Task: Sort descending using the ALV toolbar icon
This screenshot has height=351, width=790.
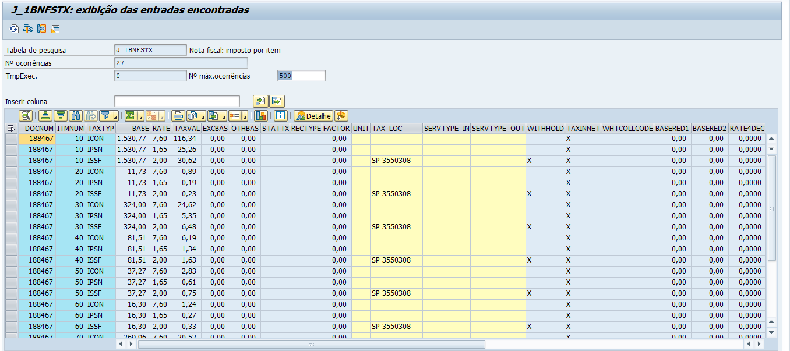Action: pos(60,116)
